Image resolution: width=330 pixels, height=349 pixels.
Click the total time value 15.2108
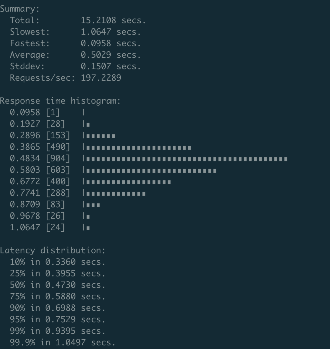[x=98, y=20]
